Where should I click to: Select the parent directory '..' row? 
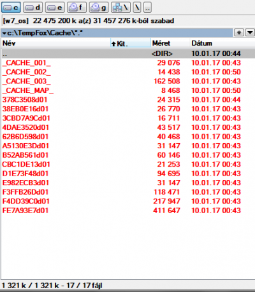click(x=128, y=53)
